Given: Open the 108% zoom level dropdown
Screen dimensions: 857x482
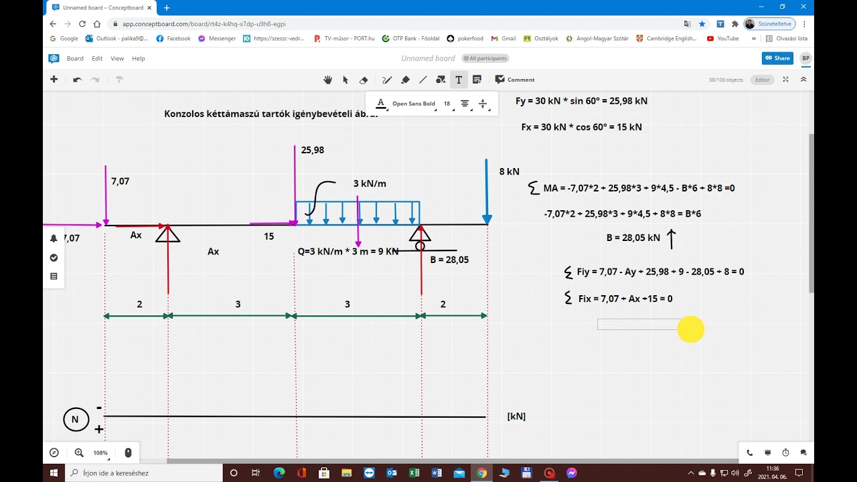Looking at the screenshot, I should pos(100,453).
